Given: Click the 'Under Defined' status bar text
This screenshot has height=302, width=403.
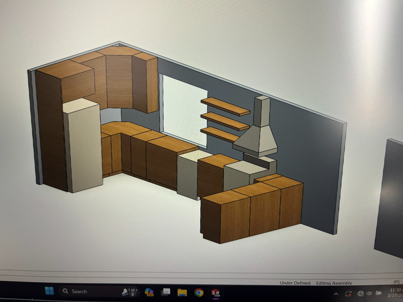Looking at the screenshot, I should [295, 283].
